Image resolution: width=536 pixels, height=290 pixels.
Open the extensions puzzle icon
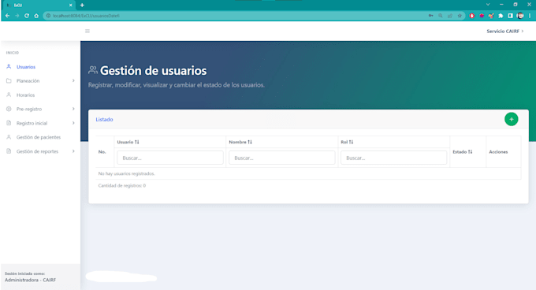point(501,16)
